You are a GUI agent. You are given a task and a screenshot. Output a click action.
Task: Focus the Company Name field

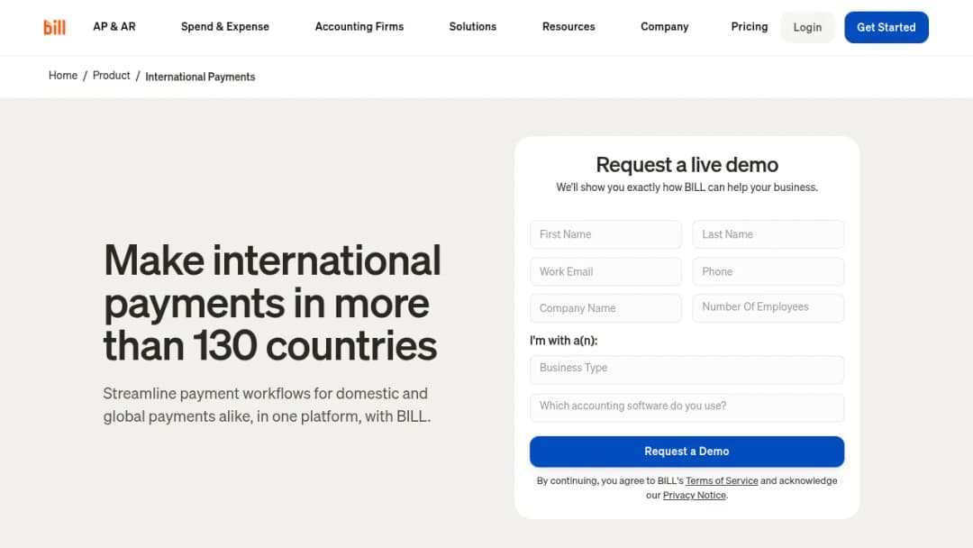605,308
